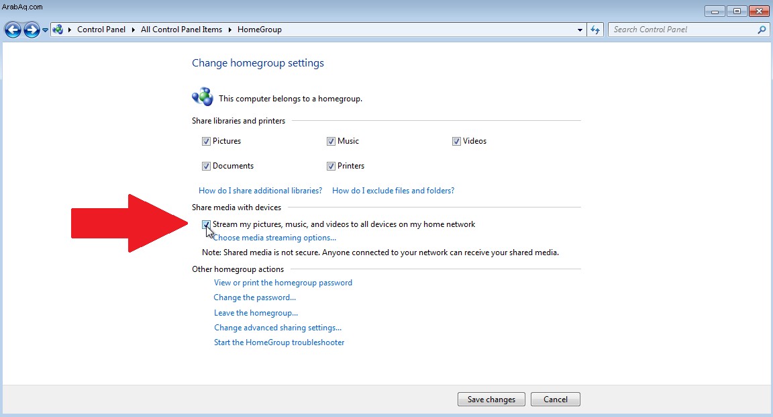Expand the address bar history dropdown
Screen dimensions: 773x417
point(580,30)
